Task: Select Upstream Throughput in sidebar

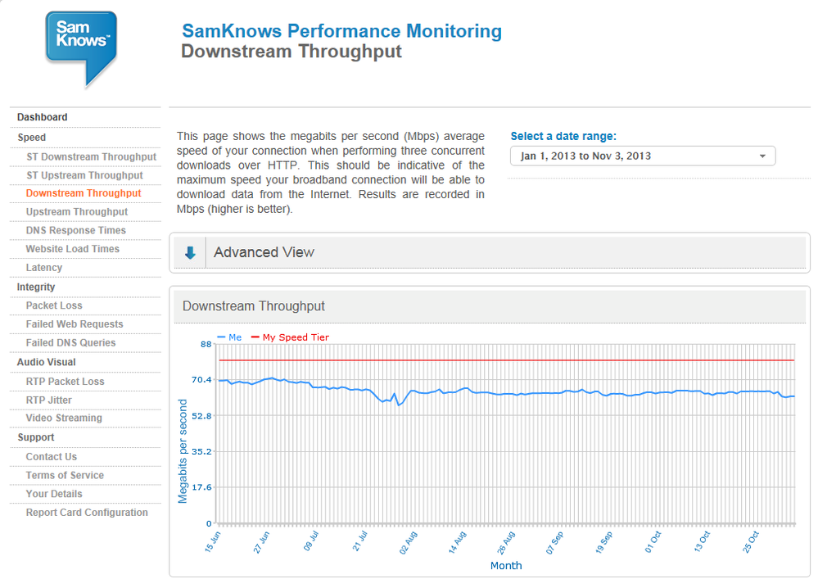Action: (77, 212)
